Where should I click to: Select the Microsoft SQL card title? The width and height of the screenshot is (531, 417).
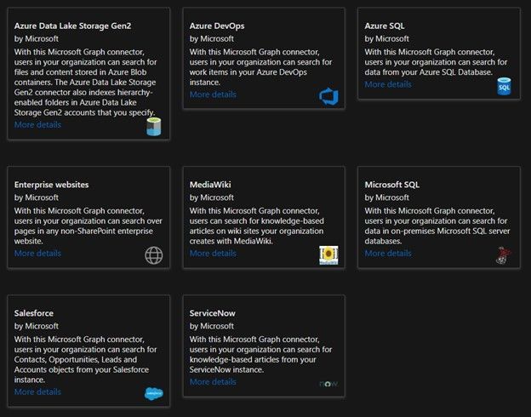[391, 185]
